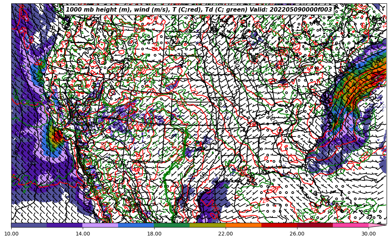Image resolution: width=390 pixels, height=240 pixels.
Task: Choose the bright red 24–26 colorbar segment
Action: click(x=279, y=225)
